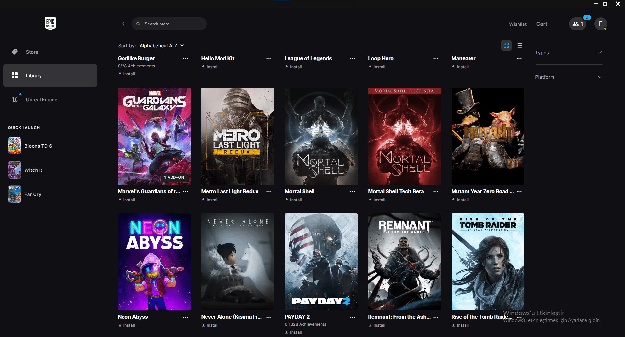625x337 pixels.
Task: Open Metro Last Light Redux cover
Action: (238, 136)
